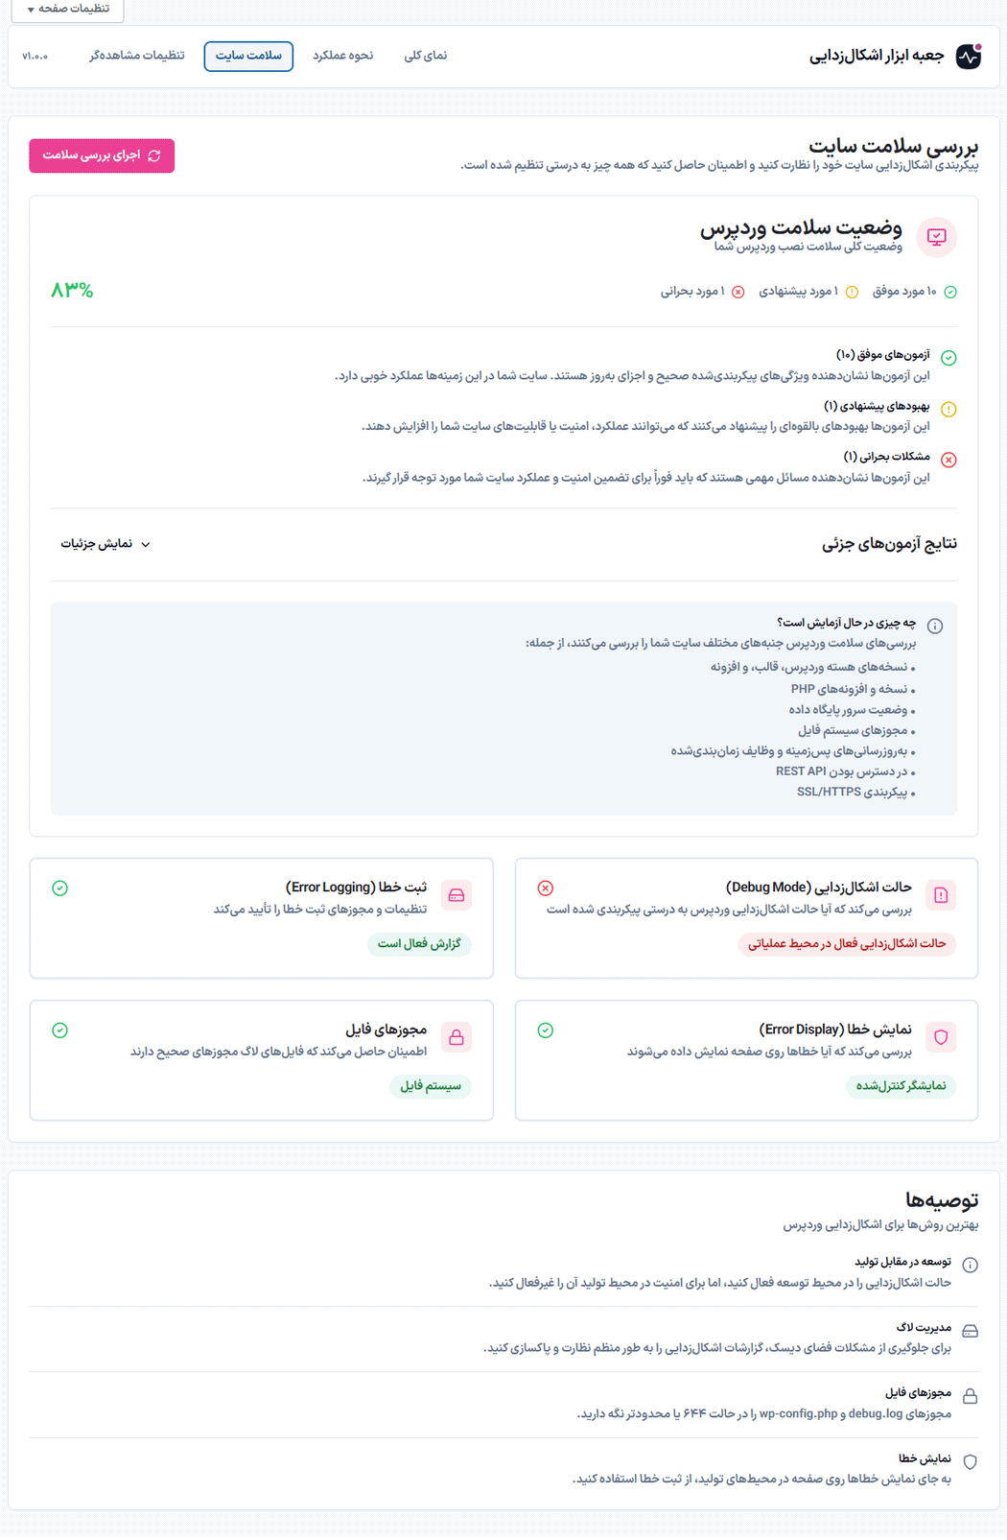Click the Error Logging card drive icon
Screen dimensions: 1007x1540
[x=457, y=895]
